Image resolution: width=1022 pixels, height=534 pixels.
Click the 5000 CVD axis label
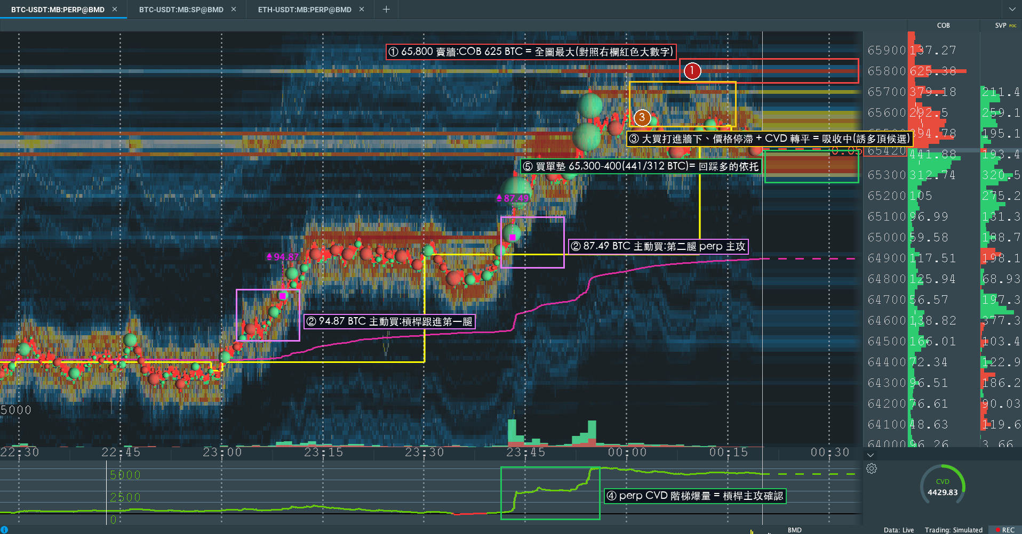coord(125,475)
